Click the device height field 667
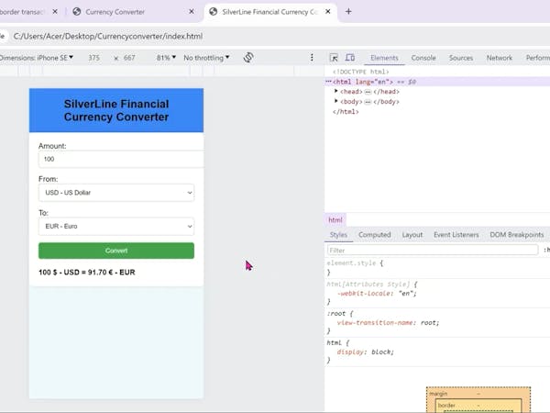Image resolution: width=550 pixels, height=413 pixels. pyautogui.click(x=129, y=58)
